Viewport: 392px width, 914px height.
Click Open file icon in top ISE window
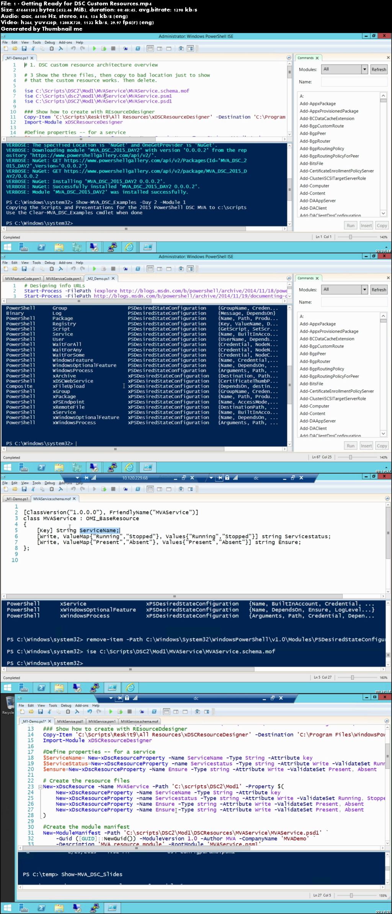tap(15, 49)
